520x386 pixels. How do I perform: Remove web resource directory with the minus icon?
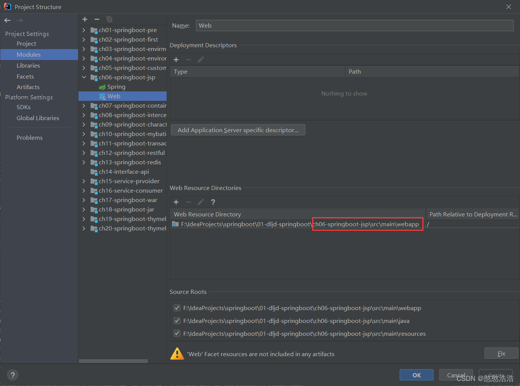coord(189,202)
